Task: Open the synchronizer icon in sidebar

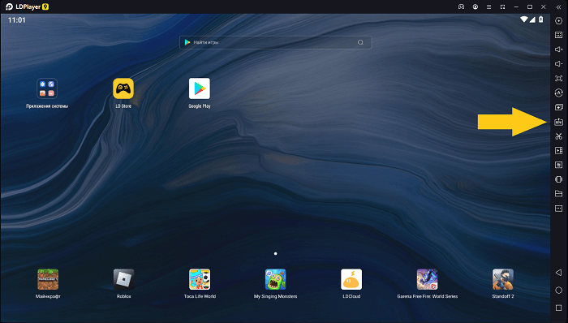Action: coord(558,165)
